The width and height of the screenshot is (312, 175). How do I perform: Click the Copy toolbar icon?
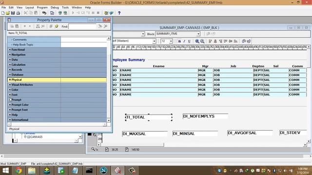(31, 13)
